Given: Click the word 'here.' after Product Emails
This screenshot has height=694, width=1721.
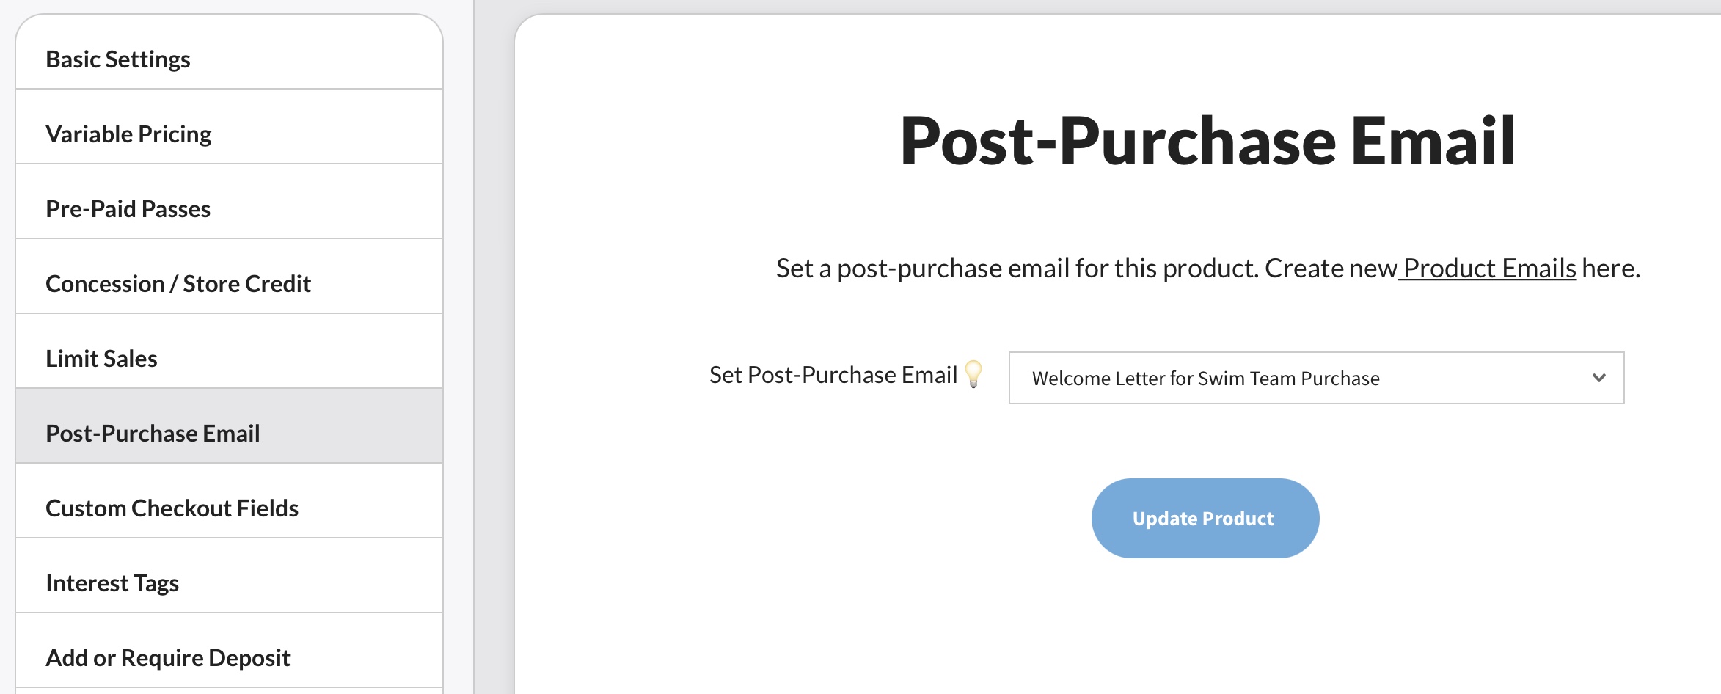Looking at the screenshot, I should [1611, 269].
